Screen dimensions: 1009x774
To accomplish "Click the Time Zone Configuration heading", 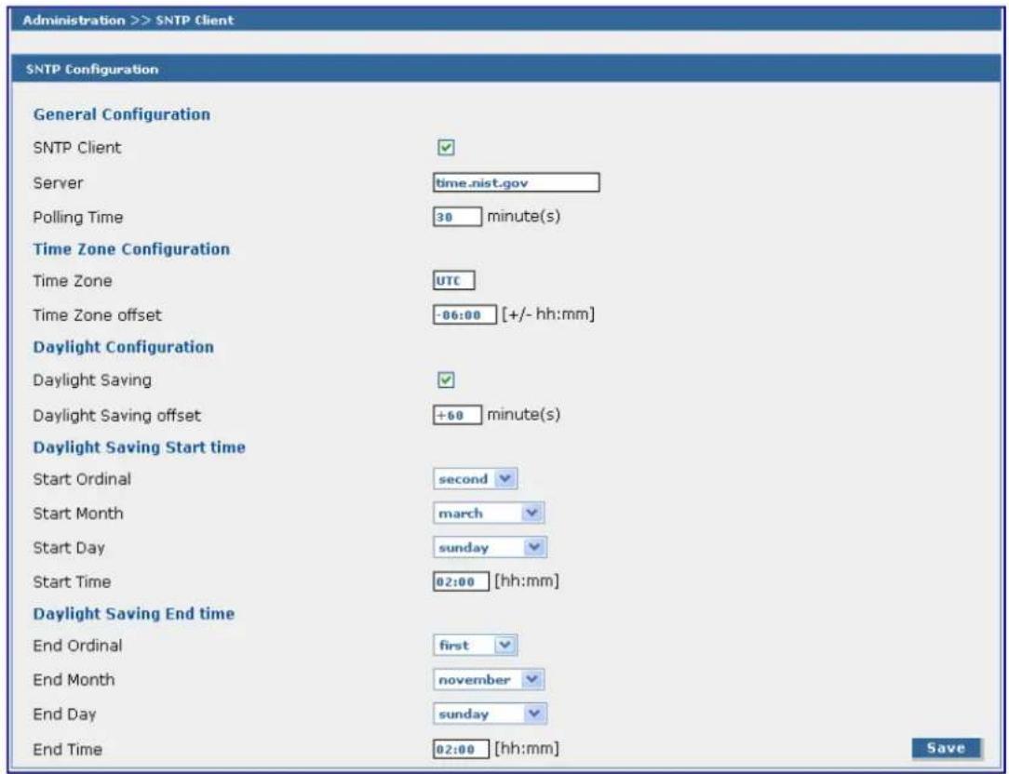I will coord(131,249).
